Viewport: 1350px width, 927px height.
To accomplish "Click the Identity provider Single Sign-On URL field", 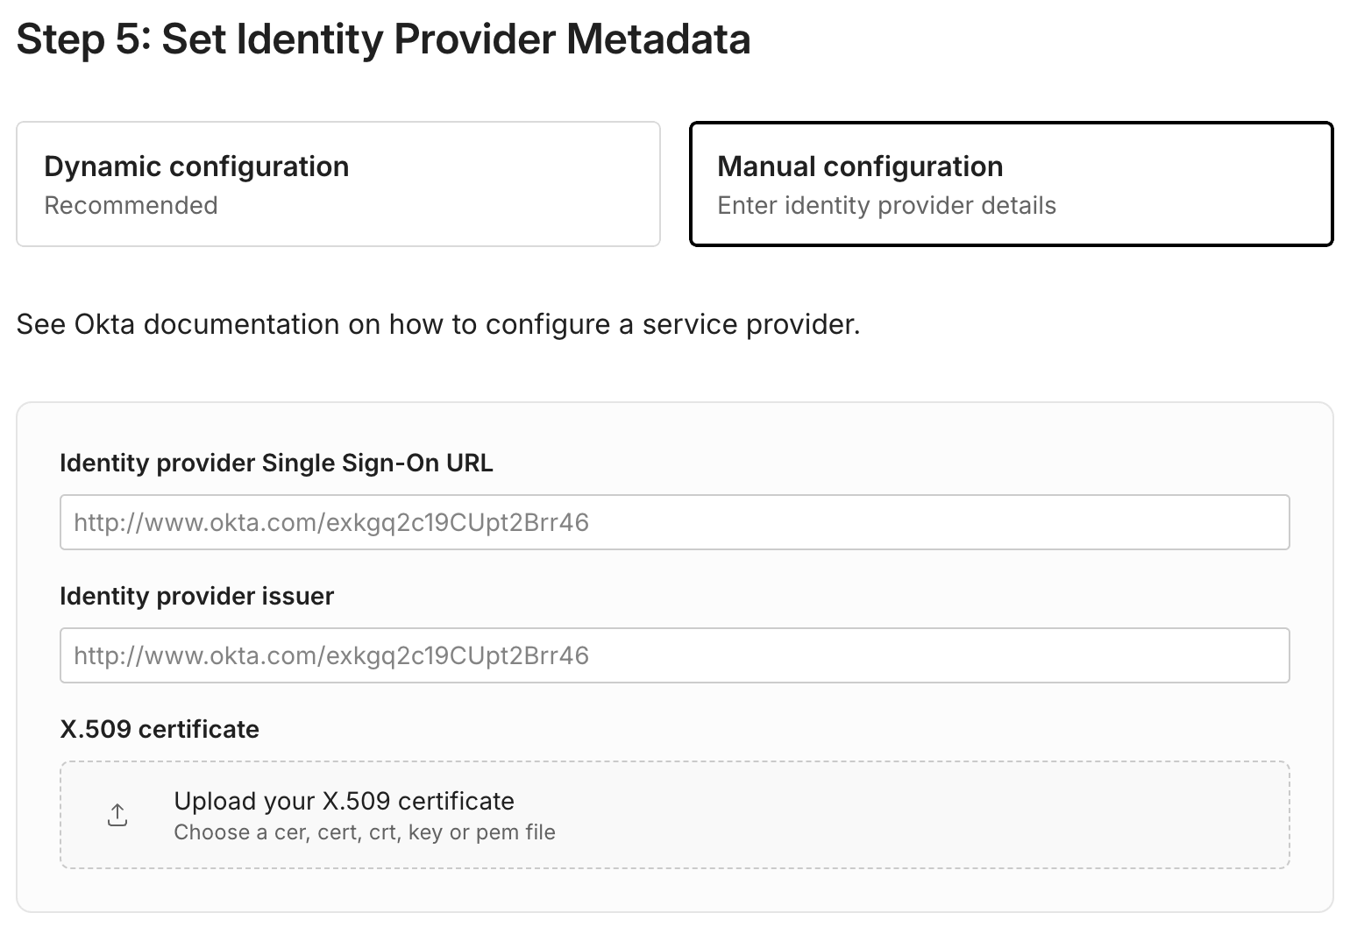I will (674, 521).
